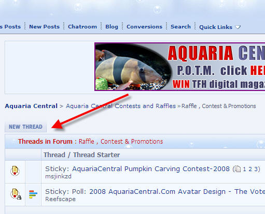
Task: Click the locked Avatar Design thread status icon
Action: [x=16, y=194]
